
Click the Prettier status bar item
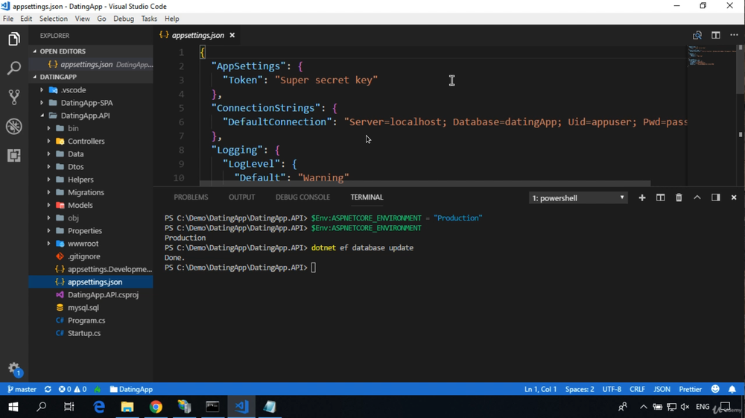pos(690,389)
